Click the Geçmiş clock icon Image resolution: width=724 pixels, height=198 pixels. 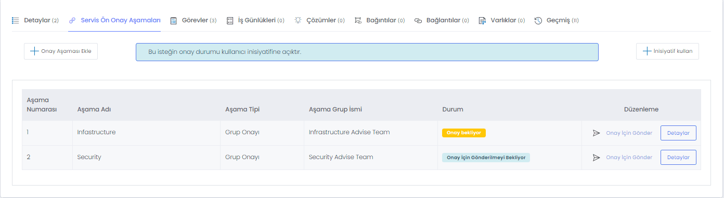[x=538, y=21]
